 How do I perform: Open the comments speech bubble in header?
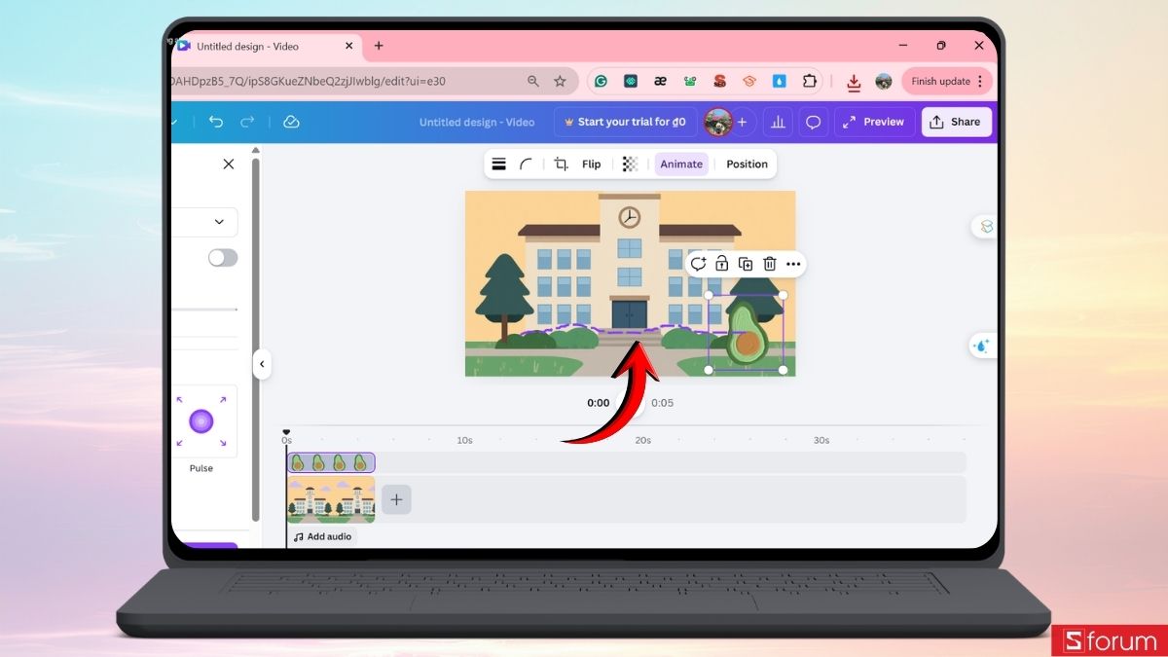[x=814, y=122]
